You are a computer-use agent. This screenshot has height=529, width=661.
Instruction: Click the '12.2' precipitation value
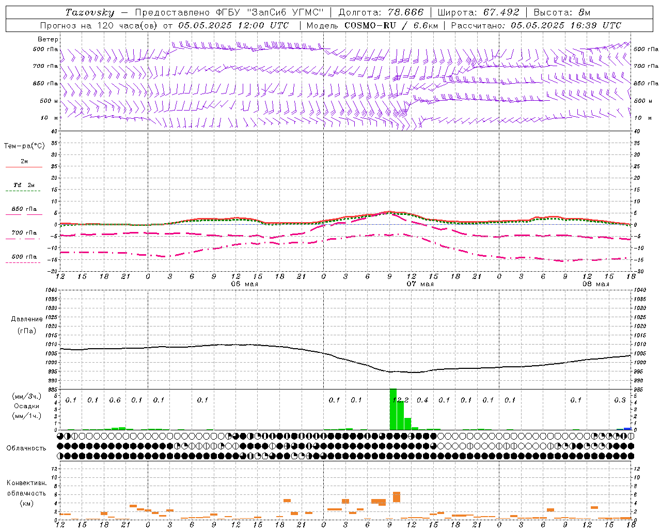pos(401,400)
